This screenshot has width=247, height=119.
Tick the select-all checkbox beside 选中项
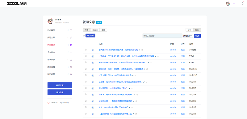84,36
